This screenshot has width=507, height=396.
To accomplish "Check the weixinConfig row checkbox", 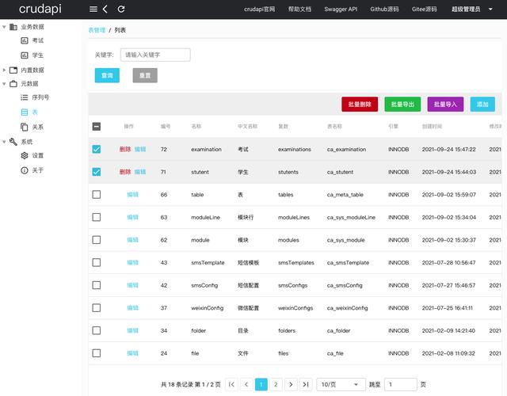I will (x=97, y=307).
